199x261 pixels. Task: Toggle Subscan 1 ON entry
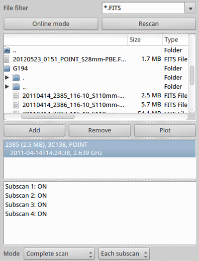26,187
